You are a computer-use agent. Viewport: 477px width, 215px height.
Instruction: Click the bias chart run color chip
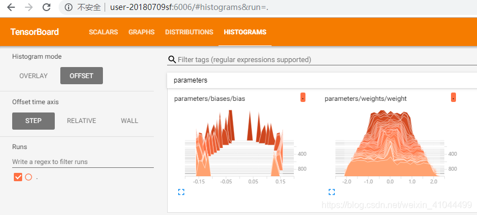tap(303, 98)
